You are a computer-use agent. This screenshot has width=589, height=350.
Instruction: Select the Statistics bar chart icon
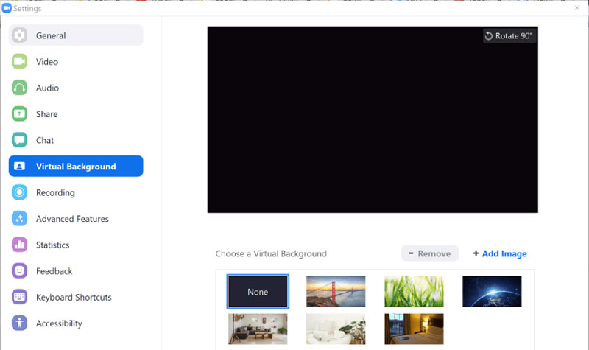tap(20, 245)
